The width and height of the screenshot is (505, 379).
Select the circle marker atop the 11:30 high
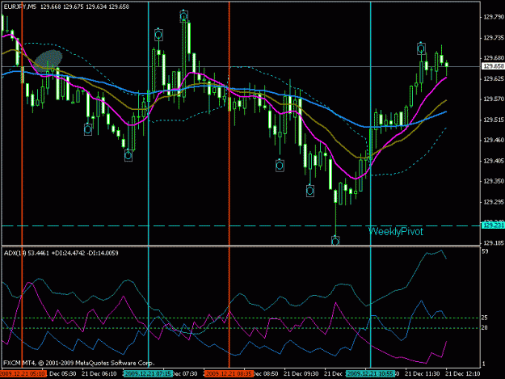(421, 48)
